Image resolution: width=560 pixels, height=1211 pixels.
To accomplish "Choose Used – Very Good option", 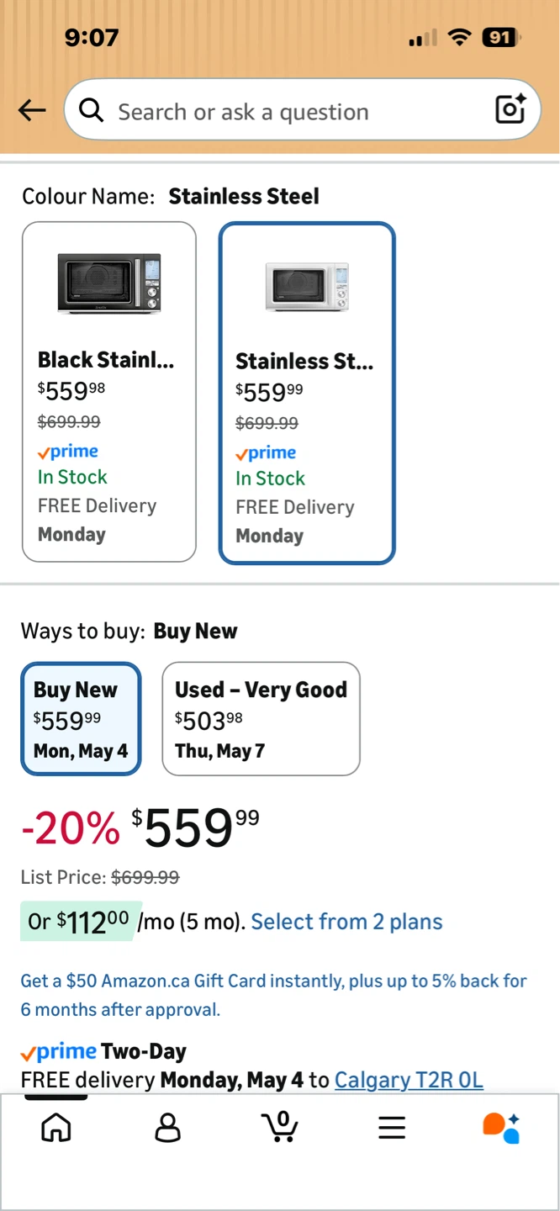I will [261, 718].
